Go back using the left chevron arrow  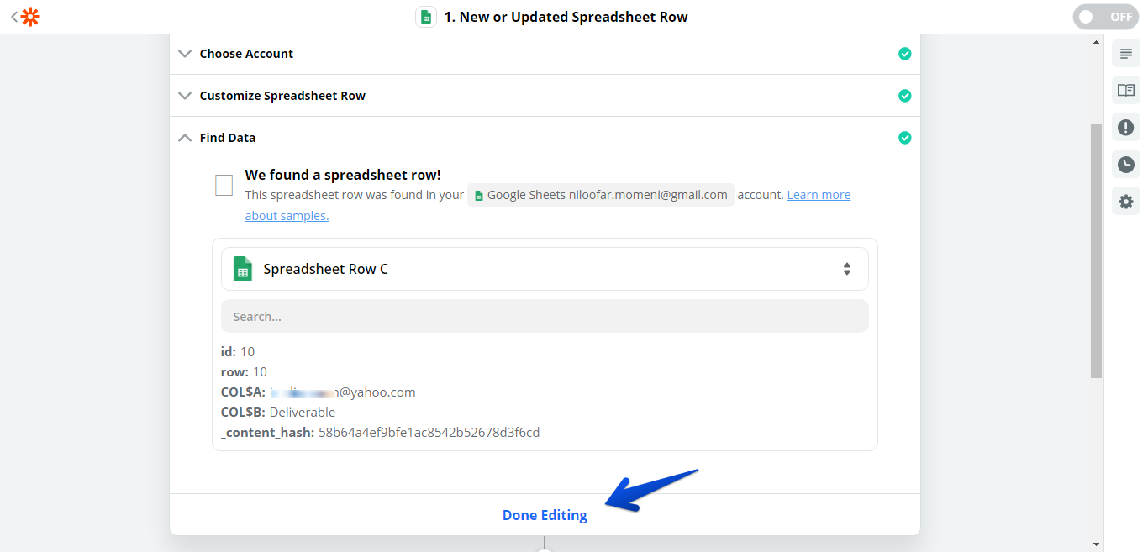[x=13, y=17]
